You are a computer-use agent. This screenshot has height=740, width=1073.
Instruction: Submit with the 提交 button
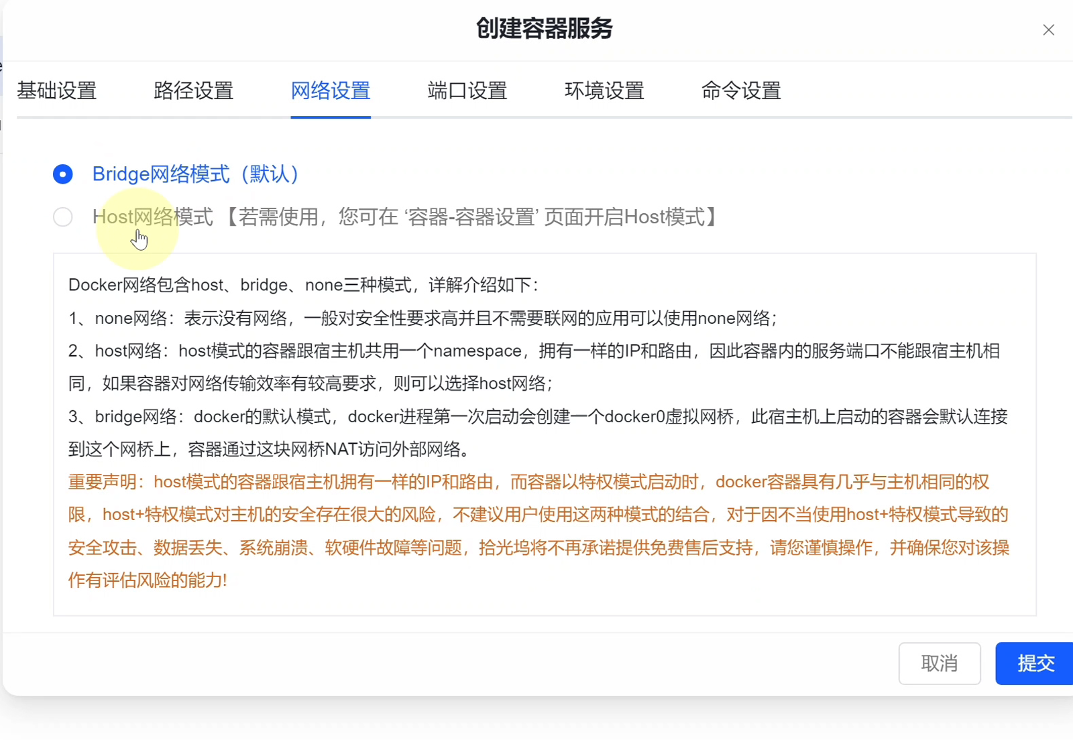point(1035,664)
